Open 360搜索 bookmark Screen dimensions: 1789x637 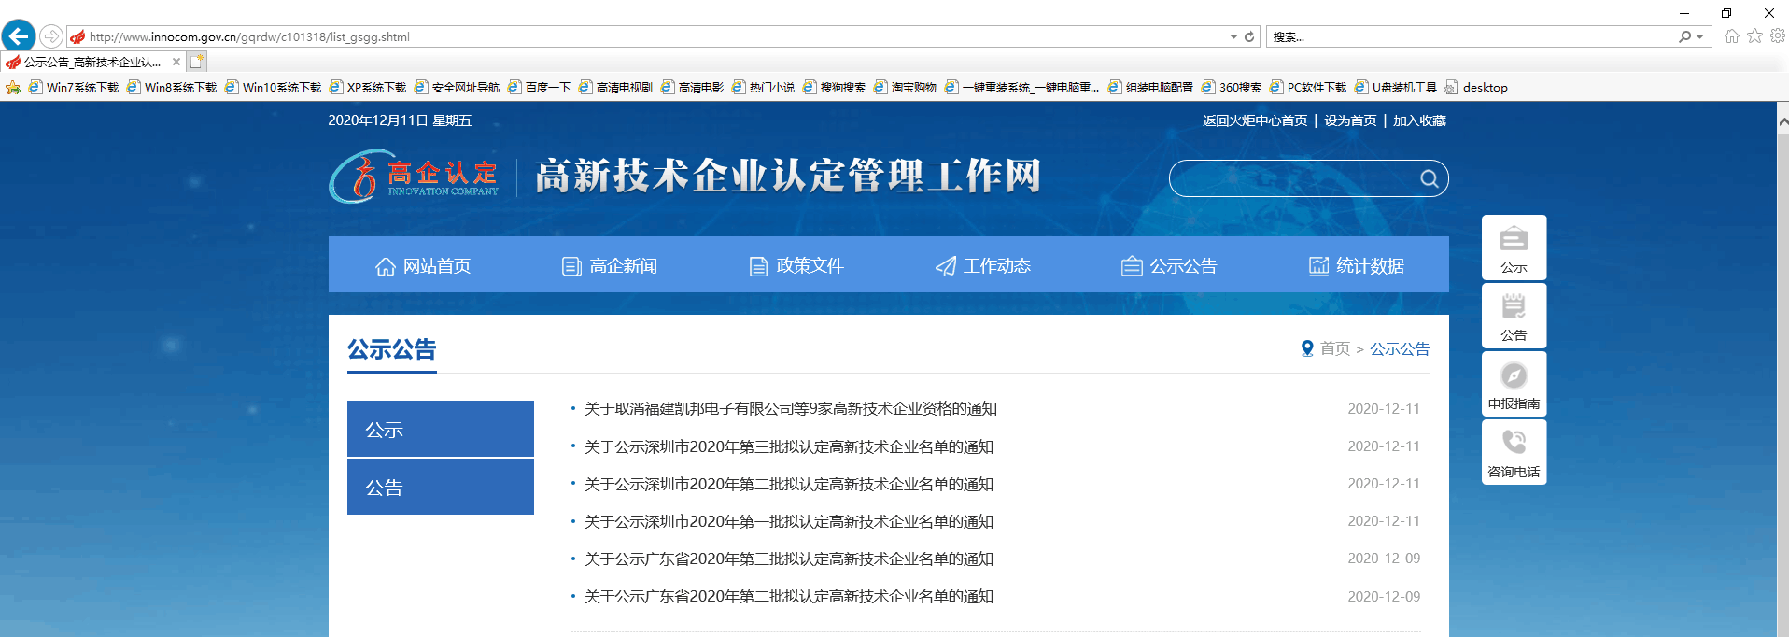pyautogui.click(x=1231, y=88)
